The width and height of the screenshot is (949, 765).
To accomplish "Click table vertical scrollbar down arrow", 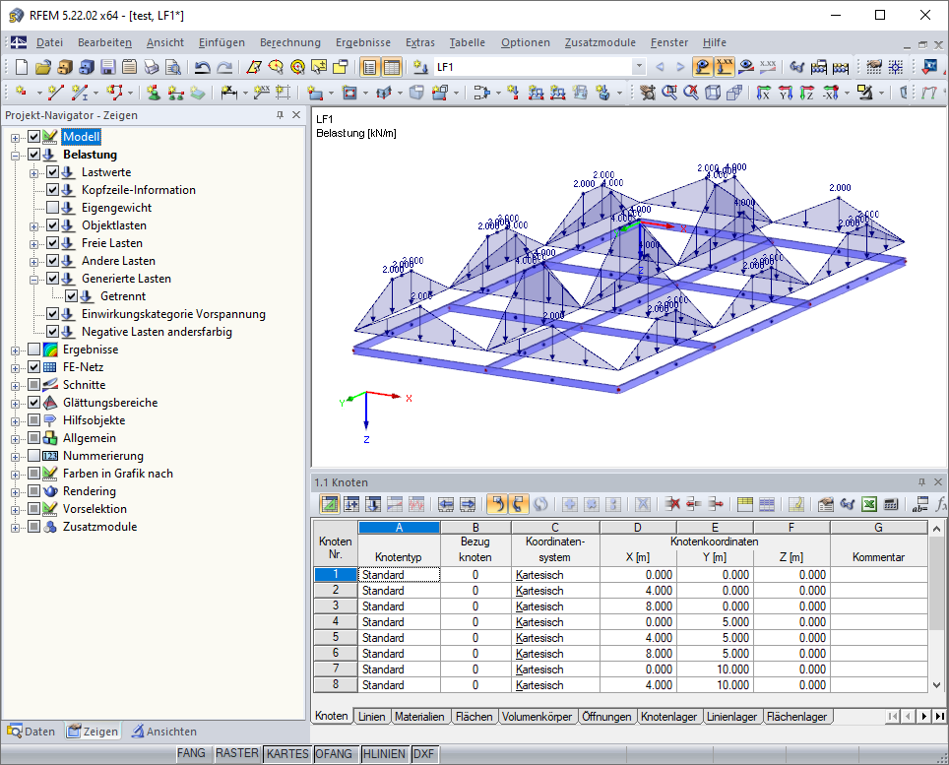I will [936, 685].
